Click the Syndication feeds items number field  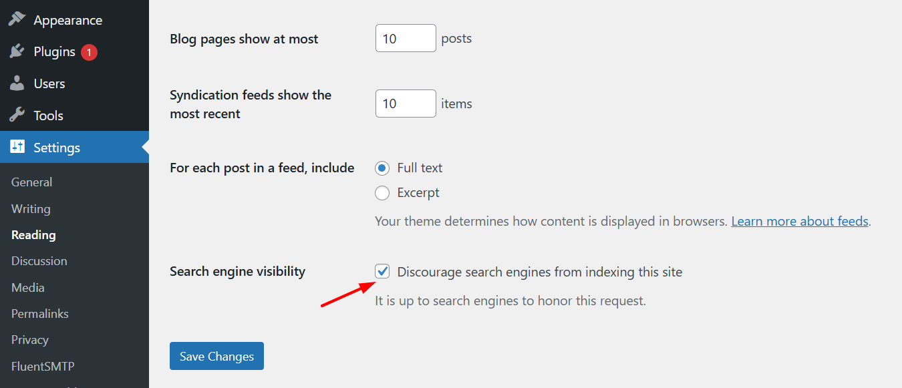coord(406,104)
